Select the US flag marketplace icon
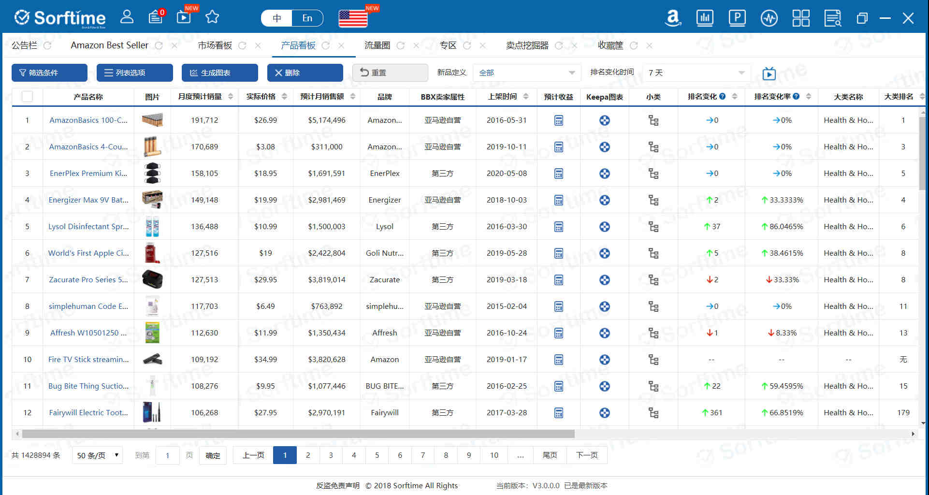929x495 pixels. 353,18
